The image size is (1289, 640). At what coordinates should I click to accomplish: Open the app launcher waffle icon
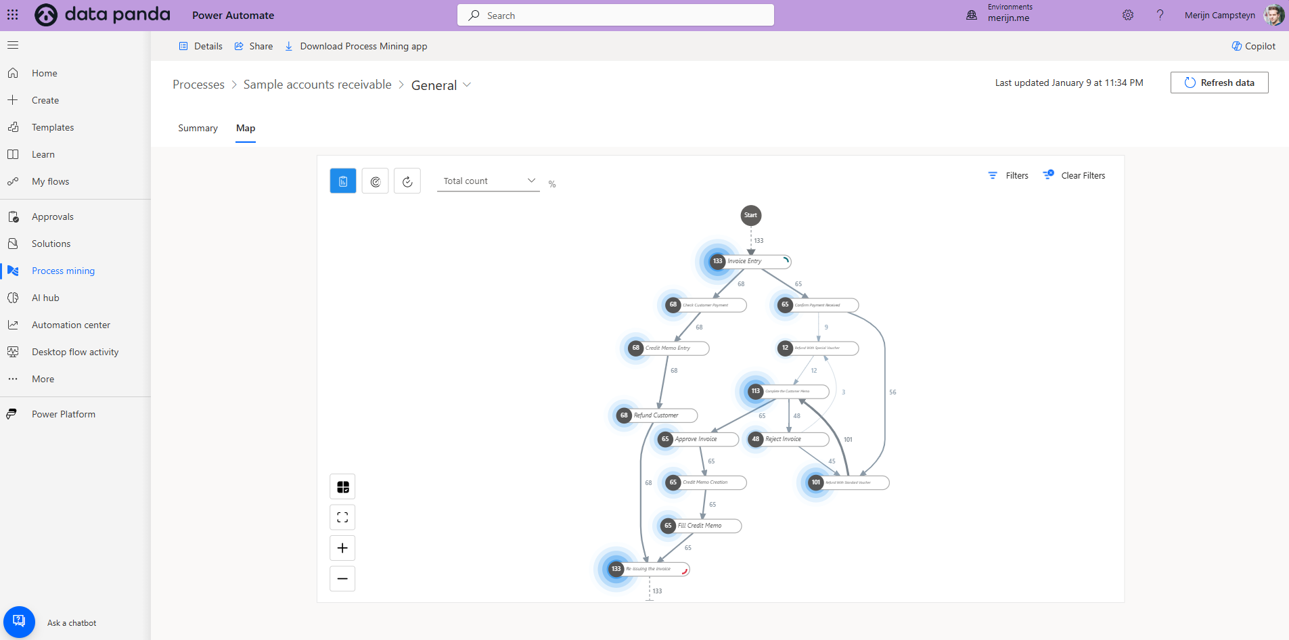[x=13, y=15]
